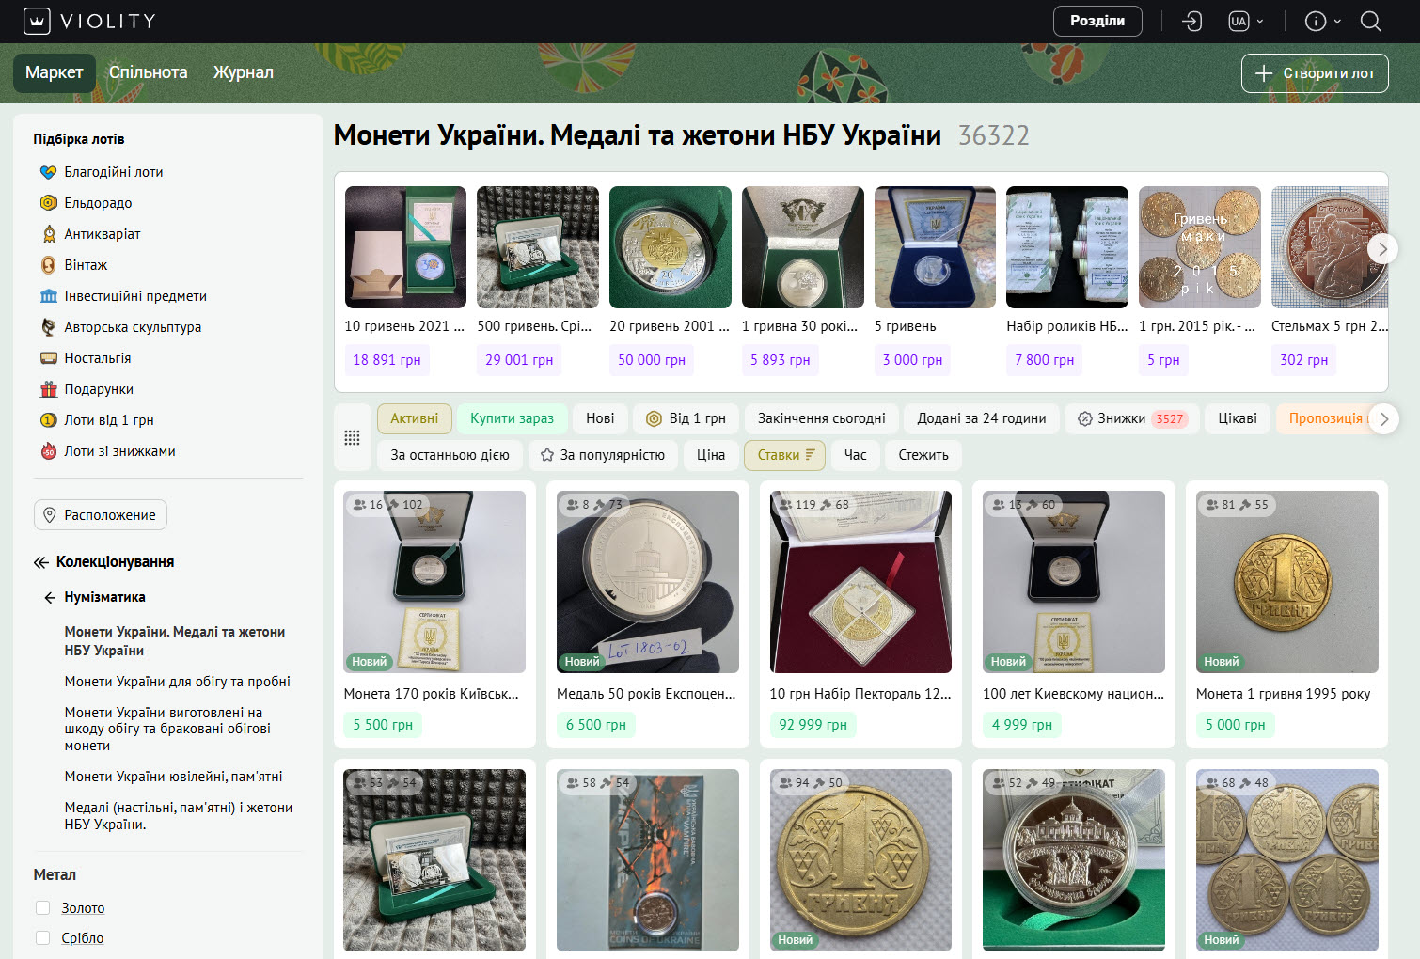Check the Золото metal checkbox
The height and width of the screenshot is (959, 1420).
coord(42,907)
